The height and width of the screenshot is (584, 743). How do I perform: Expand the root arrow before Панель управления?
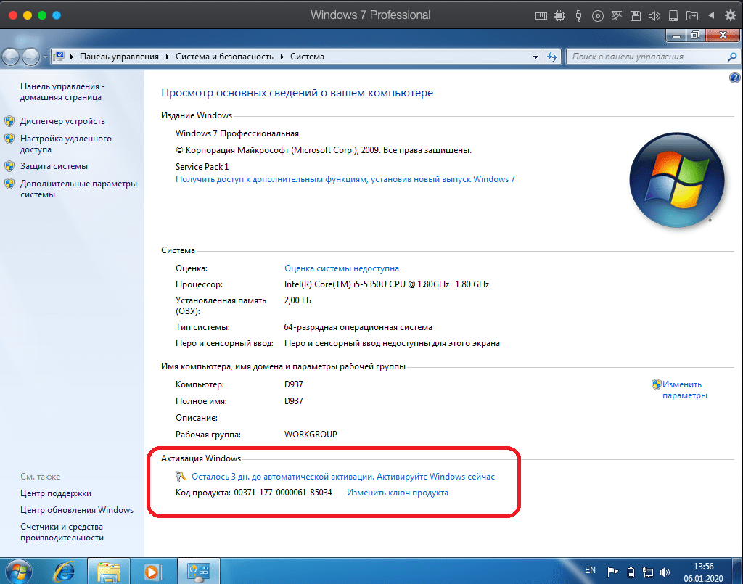(72, 57)
